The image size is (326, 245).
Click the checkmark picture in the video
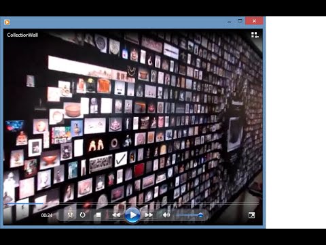point(121,159)
